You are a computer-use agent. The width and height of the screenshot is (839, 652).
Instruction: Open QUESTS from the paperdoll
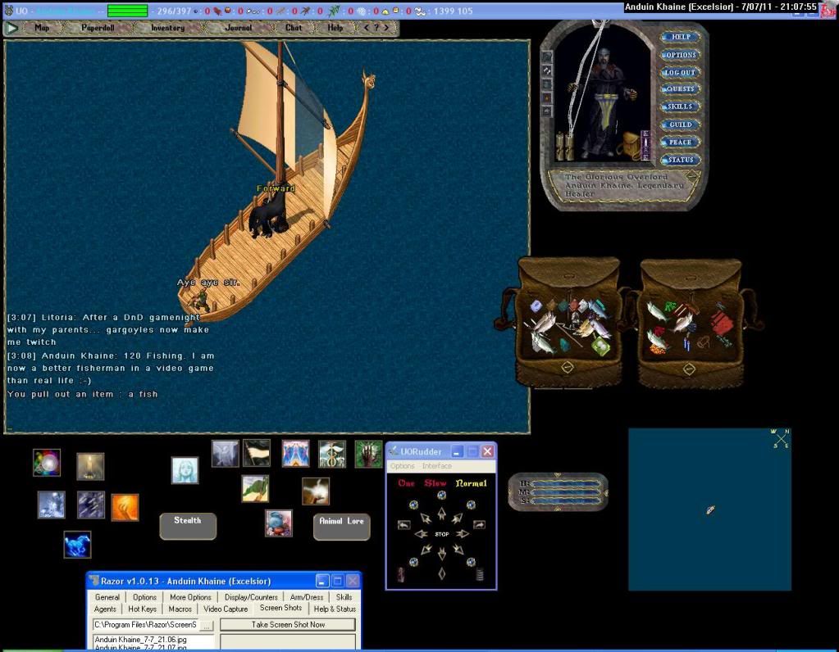point(680,88)
